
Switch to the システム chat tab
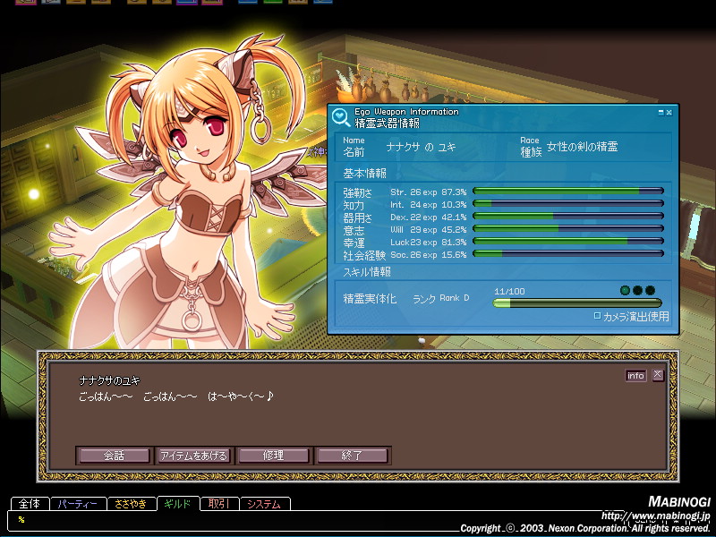(264, 504)
